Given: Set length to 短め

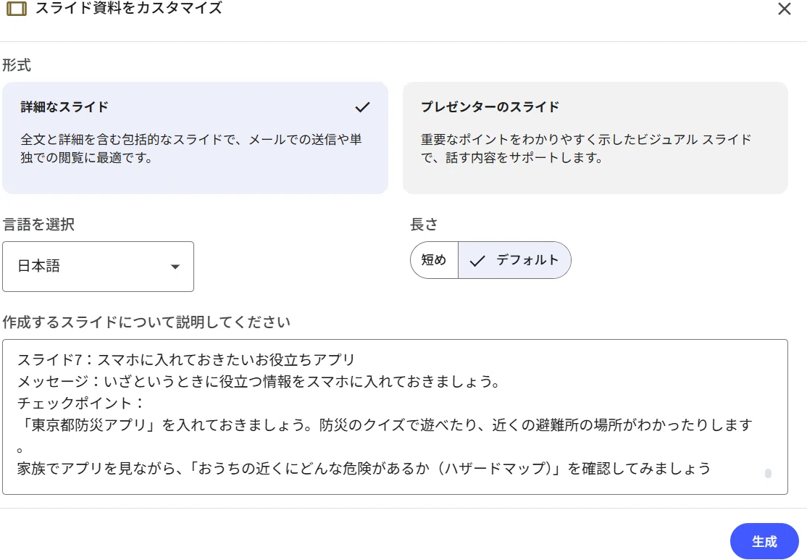Looking at the screenshot, I should (x=434, y=261).
